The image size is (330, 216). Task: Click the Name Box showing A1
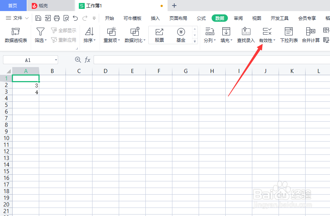[28, 60]
